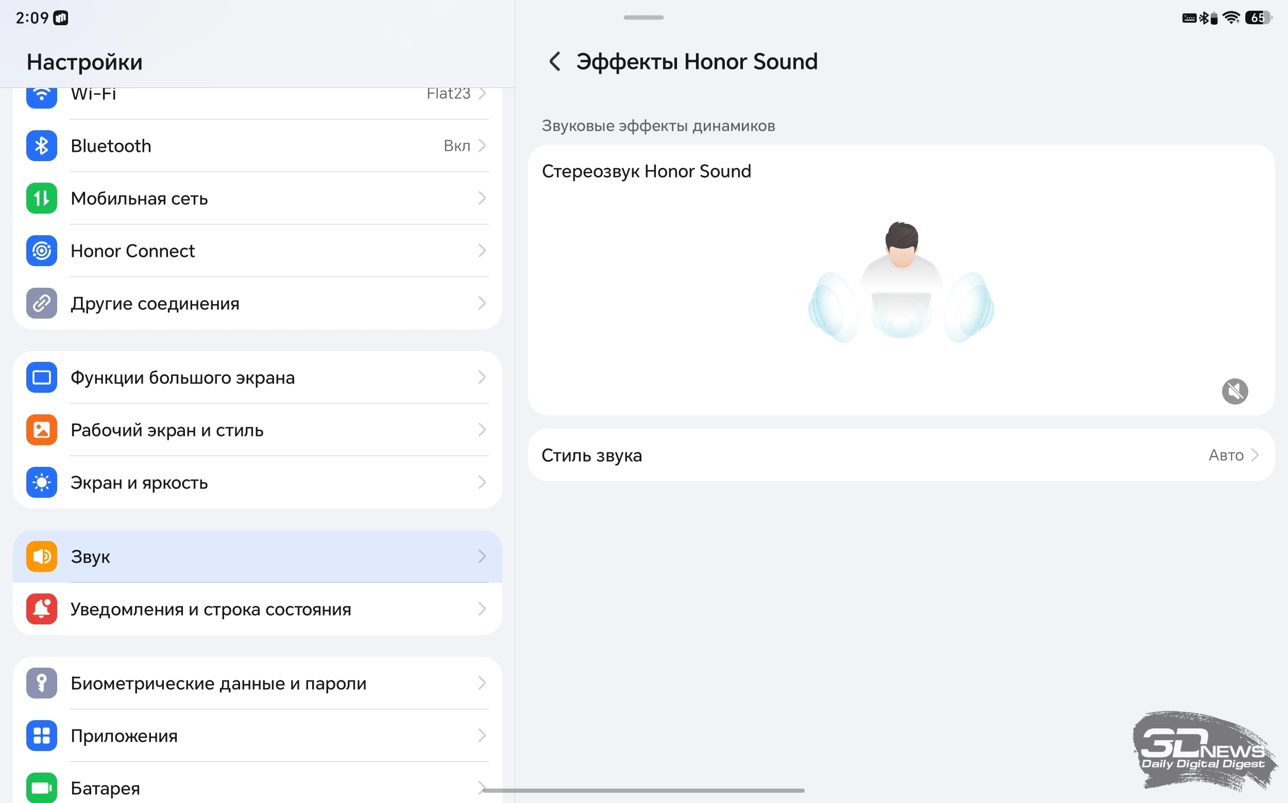Screen dimensions: 1288x803
Task: Tap the keyboard status bar icon
Action: (x=1189, y=18)
